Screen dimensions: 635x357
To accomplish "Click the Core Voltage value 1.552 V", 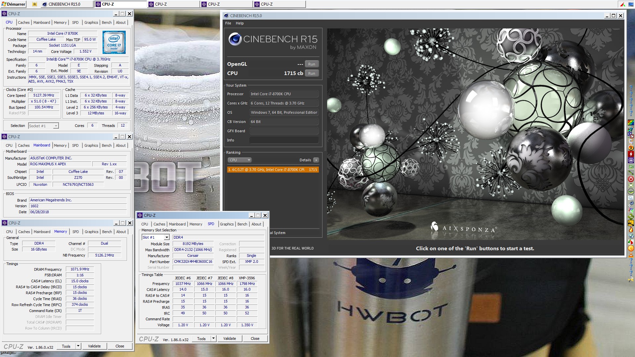I will (85, 51).
